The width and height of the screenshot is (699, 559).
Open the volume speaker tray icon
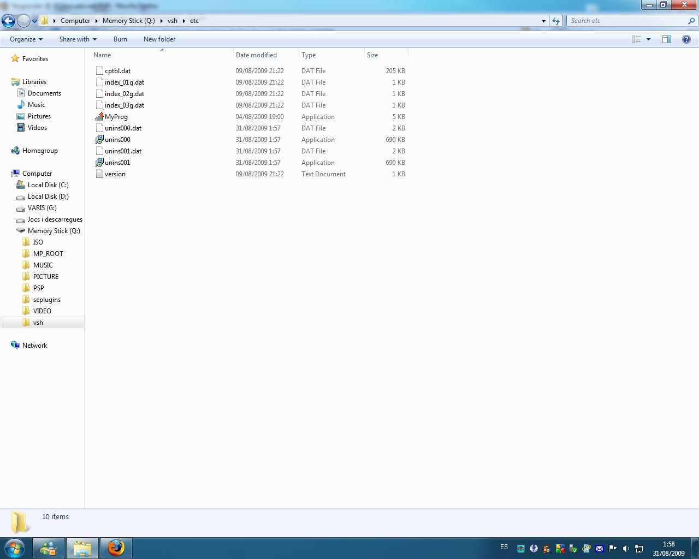pyautogui.click(x=626, y=549)
